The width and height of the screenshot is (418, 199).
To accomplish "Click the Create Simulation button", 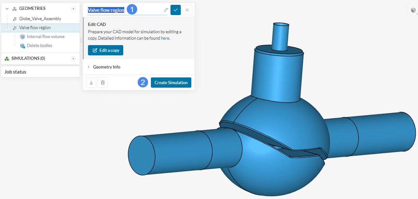I will click(x=171, y=83).
